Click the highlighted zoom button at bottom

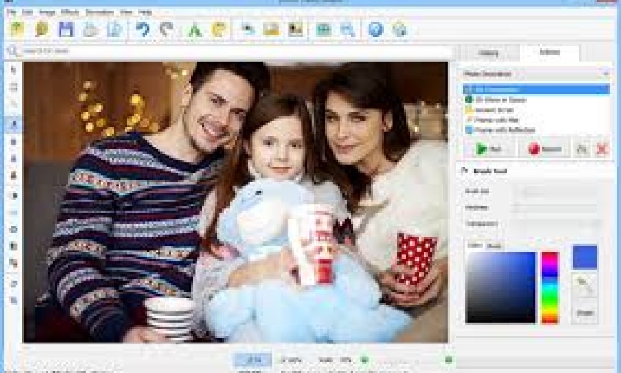pos(253,360)
